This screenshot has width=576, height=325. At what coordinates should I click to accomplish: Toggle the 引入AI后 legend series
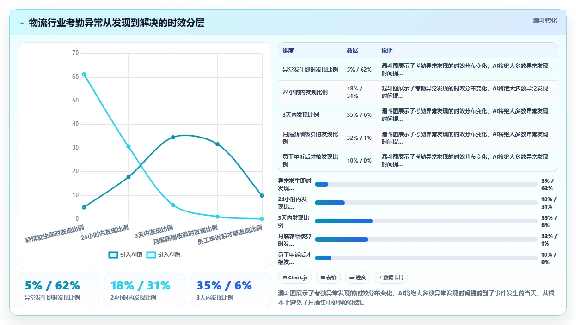[163, 254]
